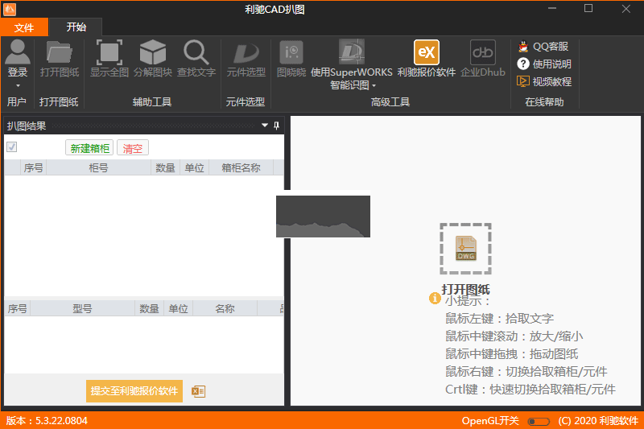
Task: Pin the 扒图结果 panel with pushpin
Action: tap(276, 126)
